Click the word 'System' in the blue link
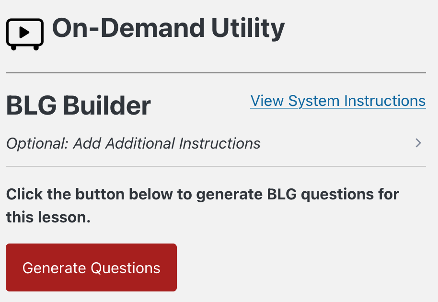This screenshot has width=438, height=302. coord(313,101)
